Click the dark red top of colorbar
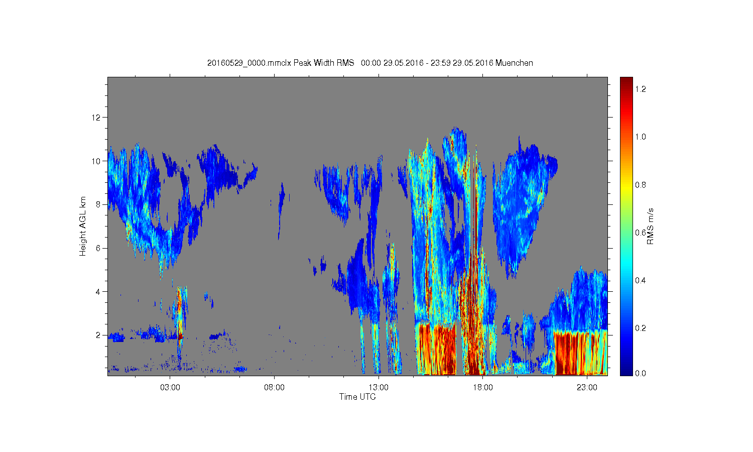Screen dimensions: 753x452 (x=626, y=81)
